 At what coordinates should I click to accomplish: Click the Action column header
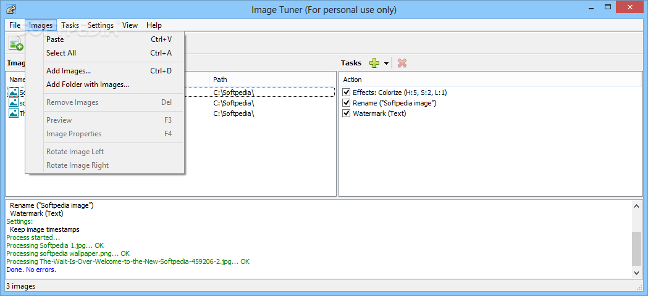point(490,80)
